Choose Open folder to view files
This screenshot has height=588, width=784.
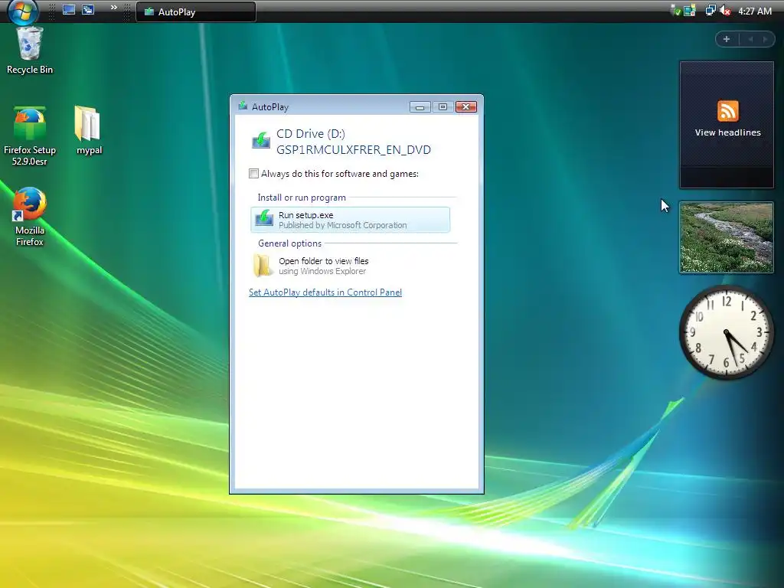[x=350, y=266]
